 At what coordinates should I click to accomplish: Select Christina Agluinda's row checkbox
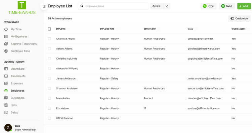pos(49,59)
